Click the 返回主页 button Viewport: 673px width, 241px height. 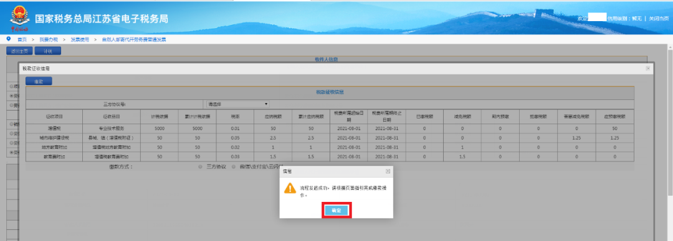point(19,51)
